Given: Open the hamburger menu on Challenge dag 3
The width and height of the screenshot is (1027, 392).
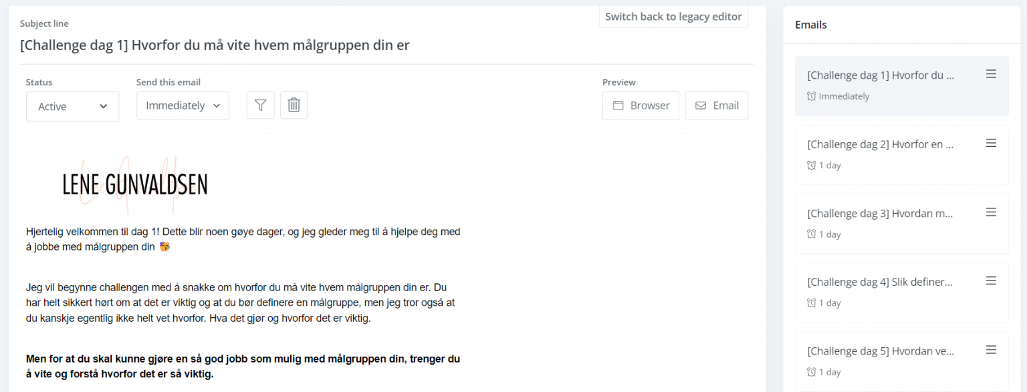Looking at the screenshot, I should pyautogui.click(x=991, y=212).
